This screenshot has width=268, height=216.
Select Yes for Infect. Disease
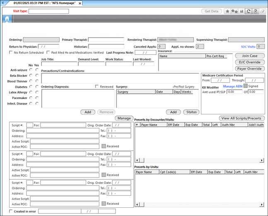(37, 104)
